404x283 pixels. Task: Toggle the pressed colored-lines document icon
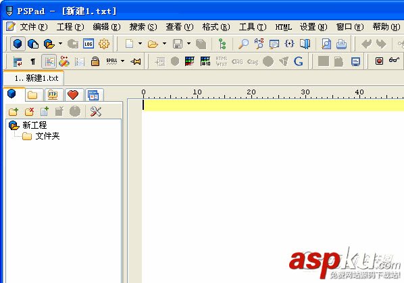pos(49,62)
